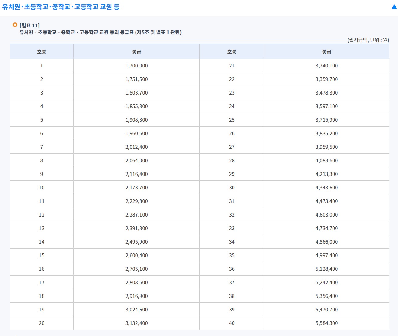
Task: Select salary cell 2,116,400
Action: click(x=136, y=174)
